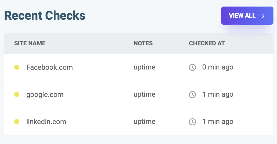
Task: Open the linkedin.com site entry
Action: pyautogui.click(x=46, y=122)
